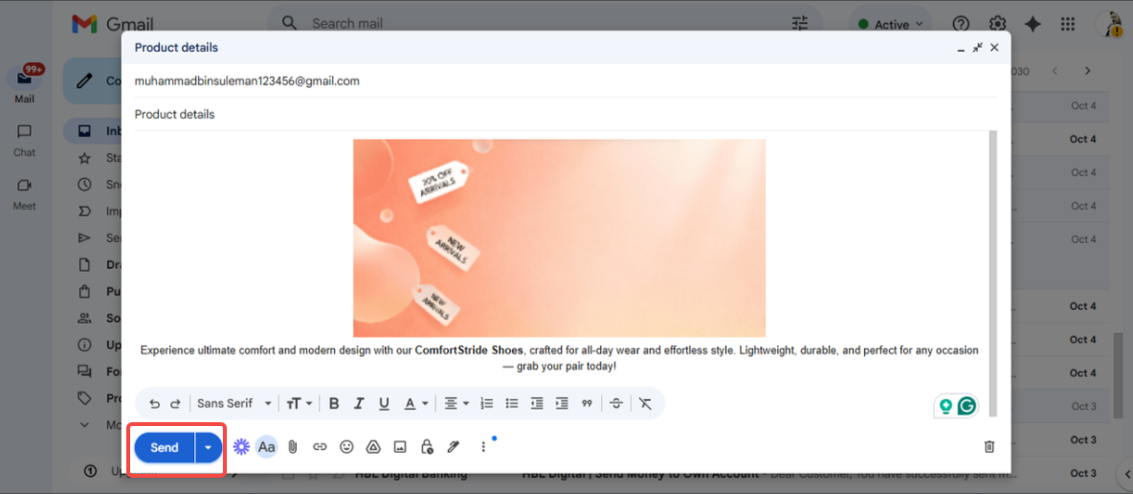
Task: Redo the last edit in compose toolbar
Action: pyautogui.click(x=175, y=404)
